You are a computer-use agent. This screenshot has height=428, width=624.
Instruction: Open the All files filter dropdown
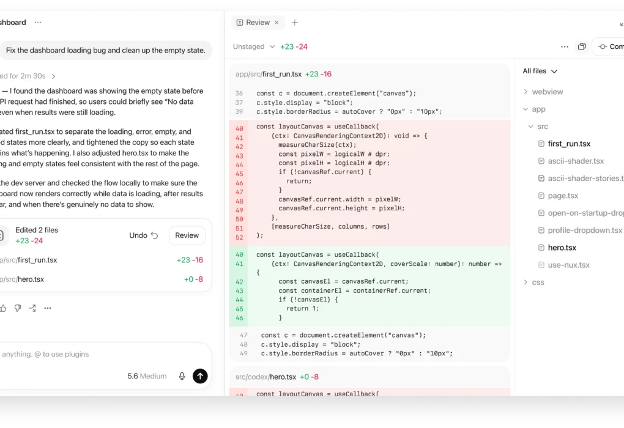540,71
